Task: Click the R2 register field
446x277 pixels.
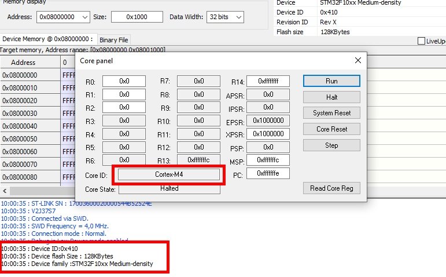Action: [x=124, y=107]
